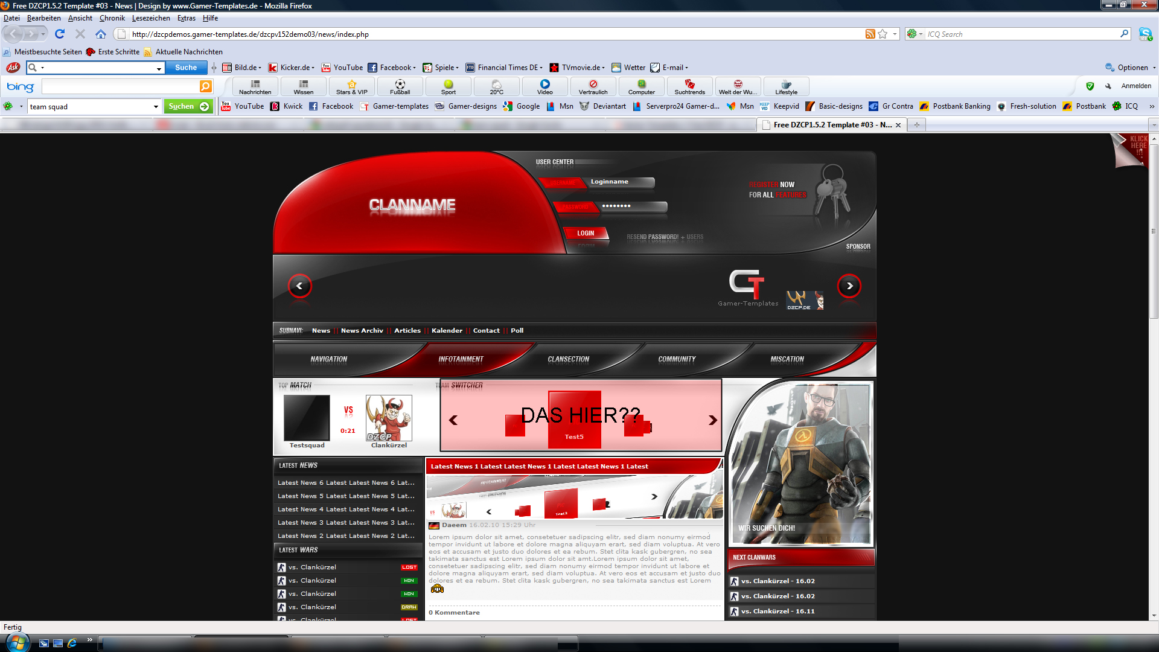Click the Gordon Freeman recruiting image
Screen dimensions: 1159x652
801,463
